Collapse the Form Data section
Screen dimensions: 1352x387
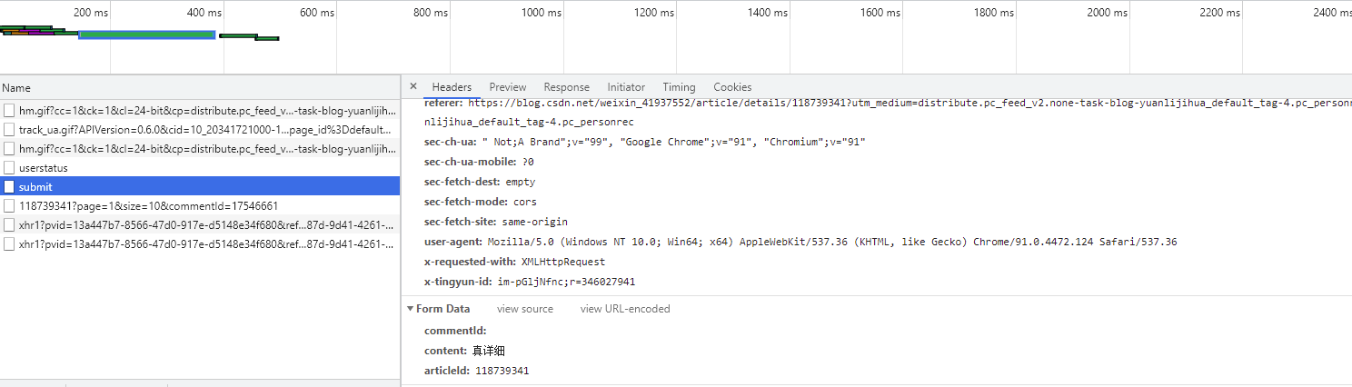pyautogui.click(x=411, y=309)
